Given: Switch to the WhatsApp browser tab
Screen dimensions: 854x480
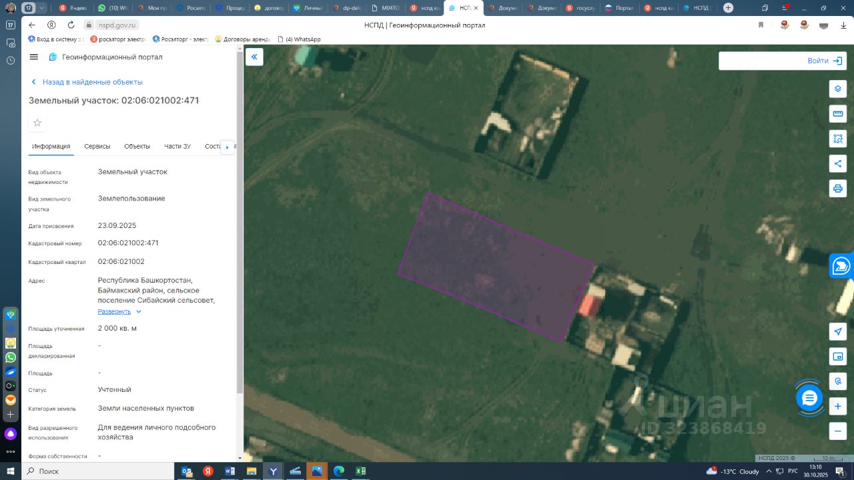Looking at the screenshot, I should [x=113, y=8].
